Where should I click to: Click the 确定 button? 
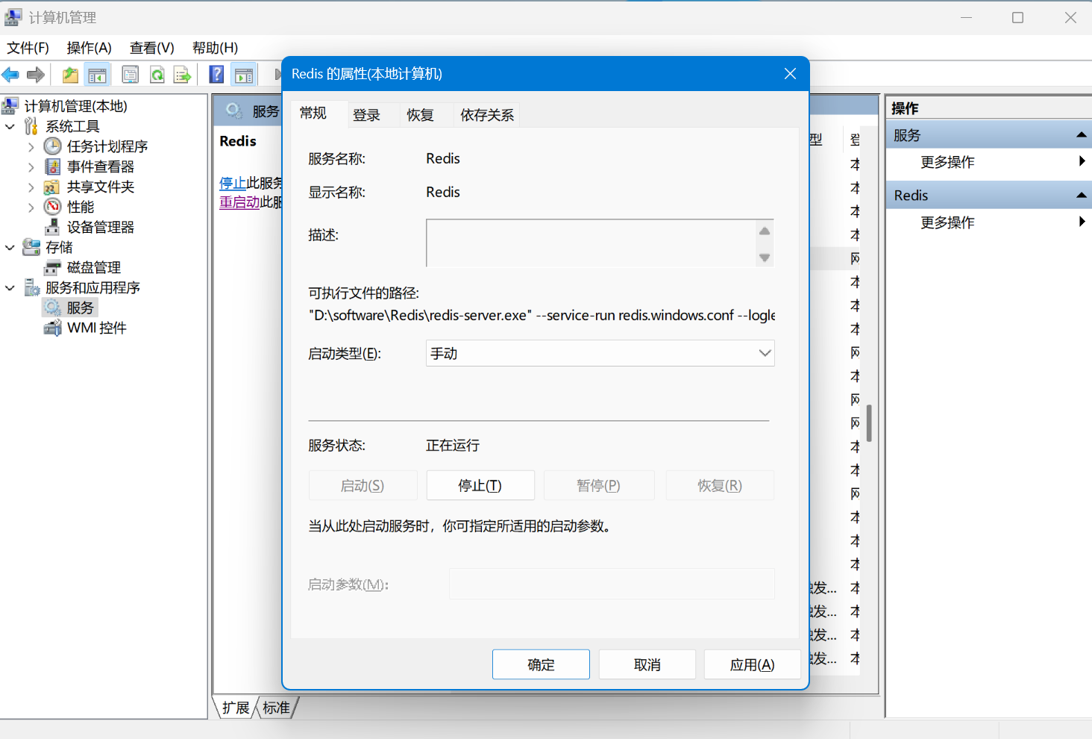[x=541, y=664]
